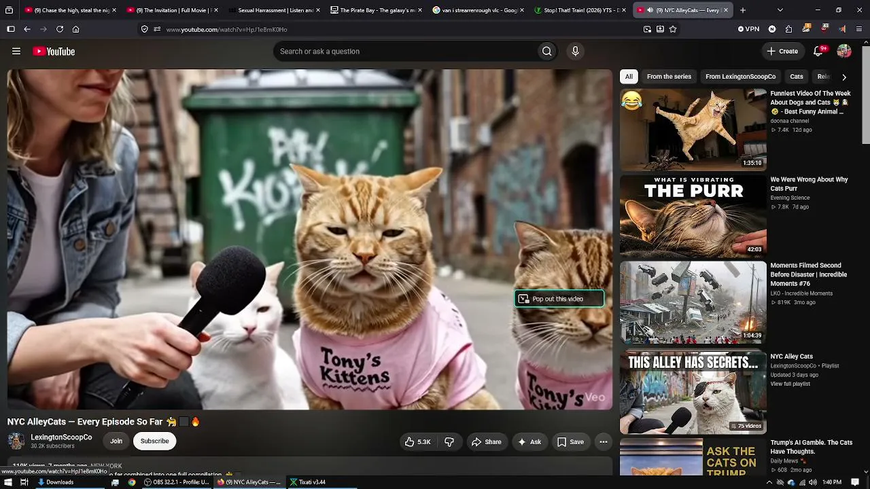Open Trump's AI Gamble video title
This screenshot has height=489, width=870.
pos(811,447)
